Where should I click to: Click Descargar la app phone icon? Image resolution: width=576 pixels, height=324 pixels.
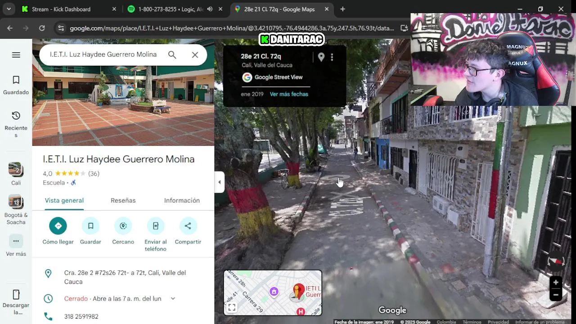click(16, 295)
